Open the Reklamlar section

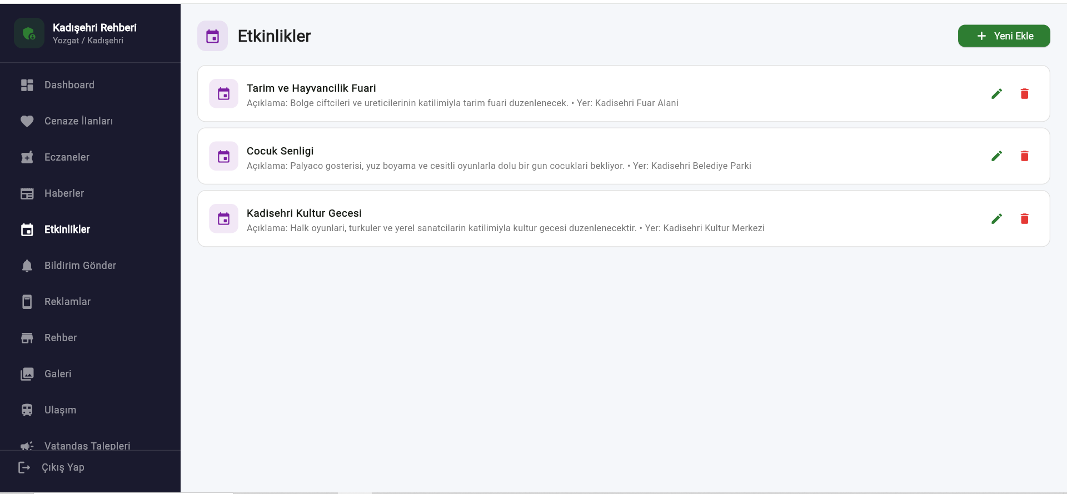coord(67,302)
